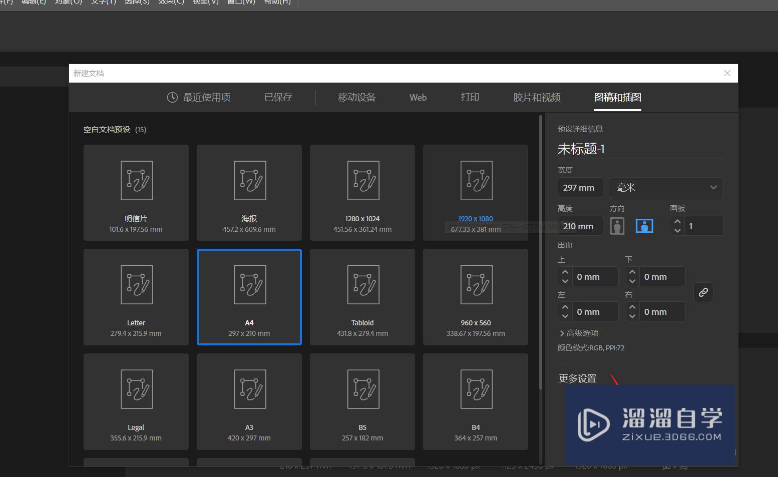Switch to the 图稿和插图 tab

(x=617, y=97)
